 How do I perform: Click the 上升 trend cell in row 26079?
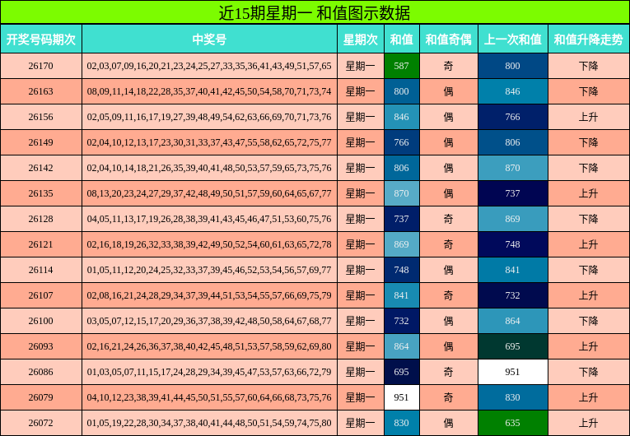pyautogui.click(x=589, y=397)
